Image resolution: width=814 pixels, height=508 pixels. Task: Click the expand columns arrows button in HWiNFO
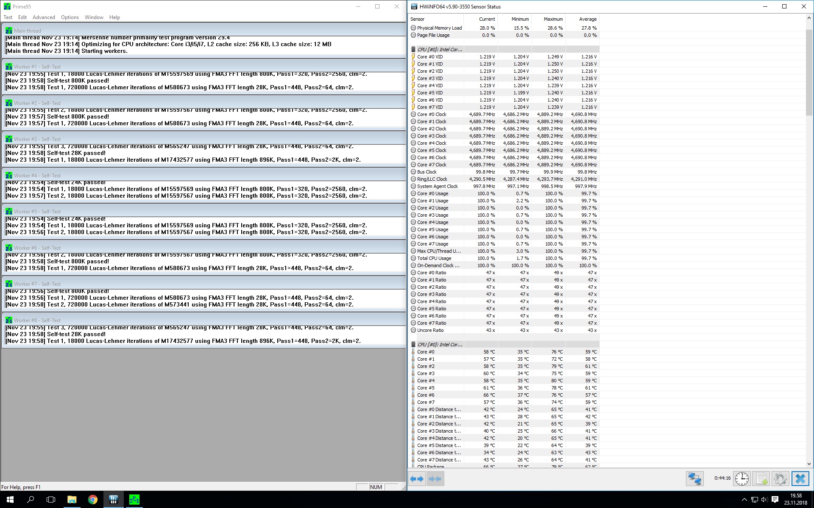point(417,479)
